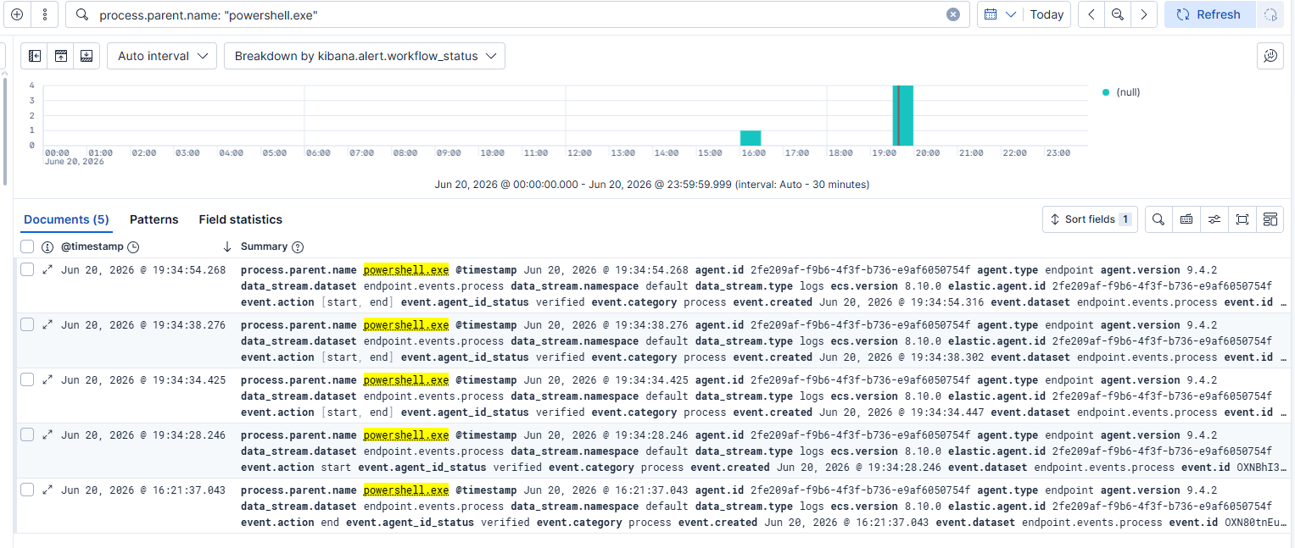Click the hide table downward icon
Image resolution: width=1295 pixels, height=548 pixels.
click(87, 56)
